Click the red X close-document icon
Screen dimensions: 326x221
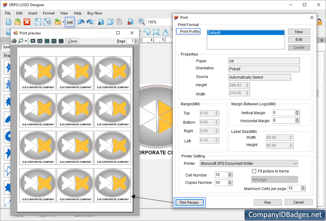(x=27, y=22)
